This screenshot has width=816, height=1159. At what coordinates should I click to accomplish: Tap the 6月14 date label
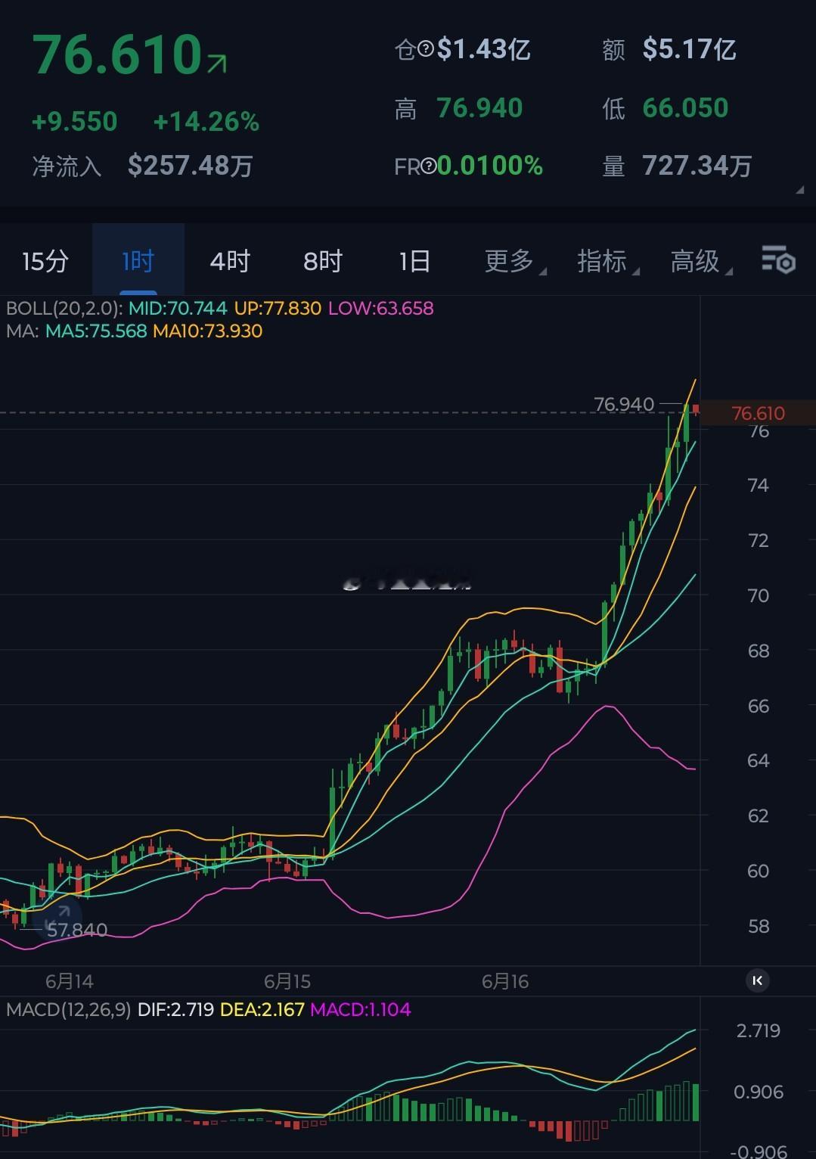point(70,981)
